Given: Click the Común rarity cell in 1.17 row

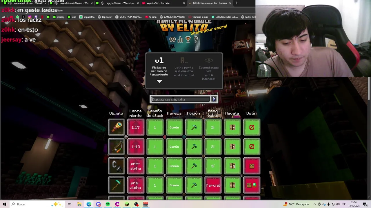Looking at the screenshot, I should point(174,127).
